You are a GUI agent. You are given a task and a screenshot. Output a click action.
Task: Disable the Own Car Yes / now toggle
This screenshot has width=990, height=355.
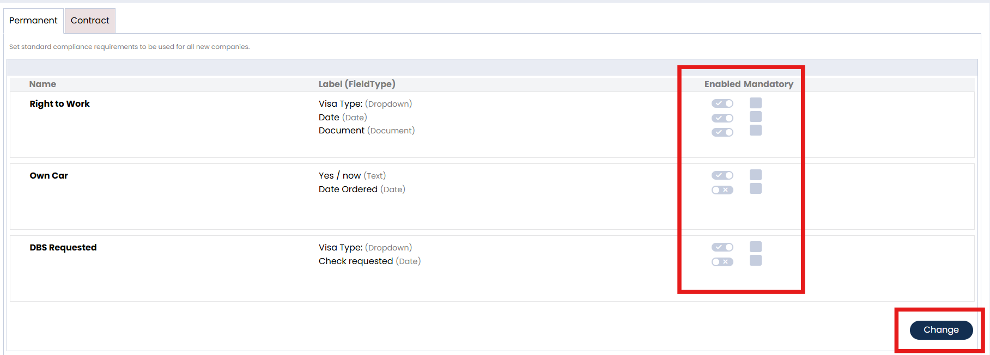point(722,175)
